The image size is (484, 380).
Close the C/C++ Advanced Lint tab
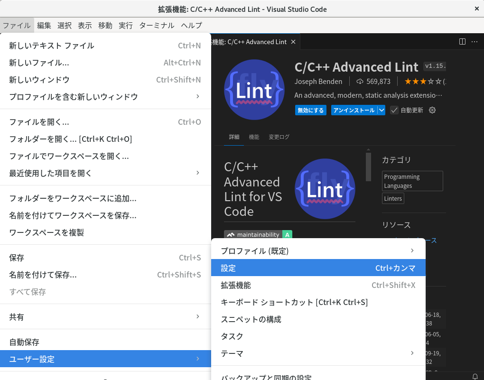click(293, 41)
